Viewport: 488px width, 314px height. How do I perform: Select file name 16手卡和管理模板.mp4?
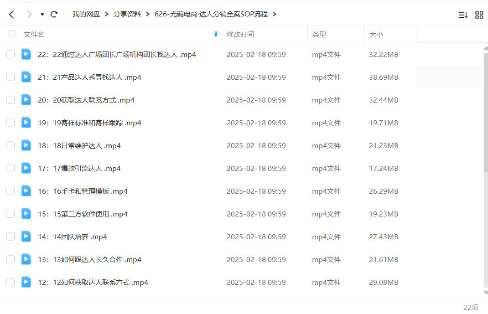[83, 191]
